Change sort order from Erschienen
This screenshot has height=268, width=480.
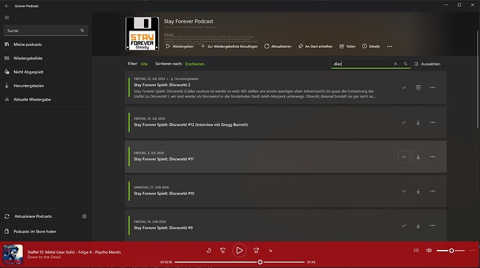point(195,64)
